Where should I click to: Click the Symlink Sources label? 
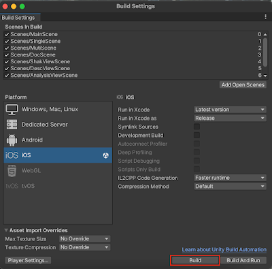pos(138,127)
